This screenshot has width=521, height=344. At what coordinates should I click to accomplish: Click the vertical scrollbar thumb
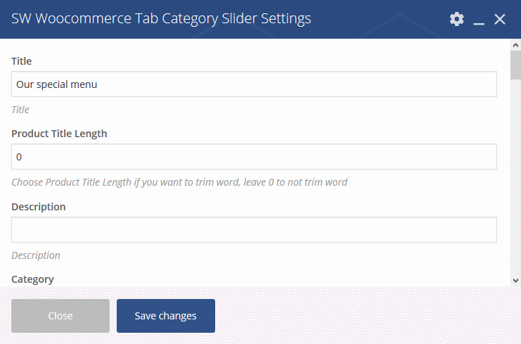tap(515, 65)
